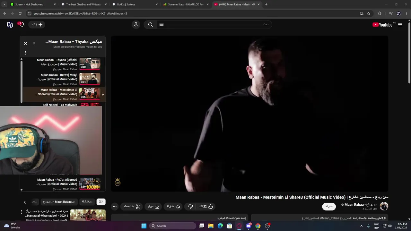This screenshot has width=411, height=231.
Task: Switch to StreamerStats FALAFELCO tab
Action: tap(186, 4)
